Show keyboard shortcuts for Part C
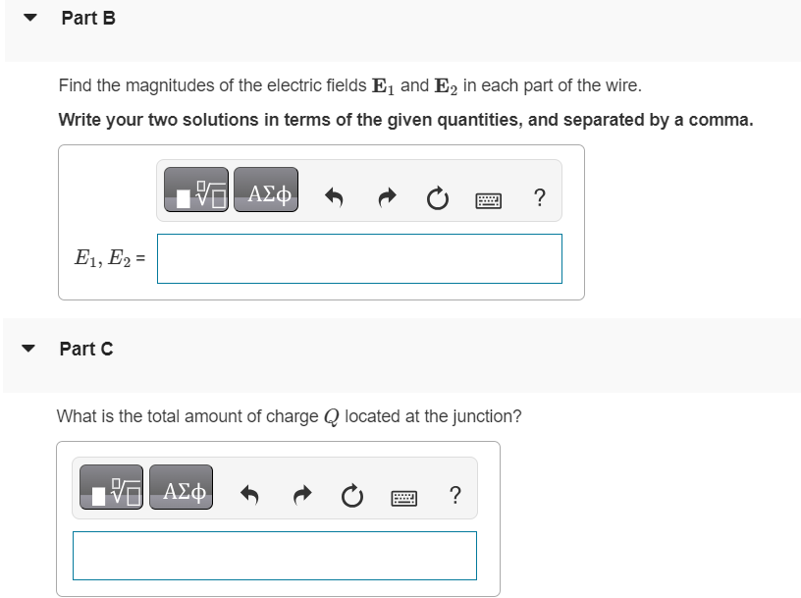The width and height of the screenshot is (801, 598). pos(403,498)
